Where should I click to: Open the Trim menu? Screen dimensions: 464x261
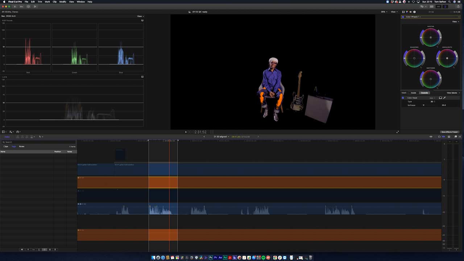point(40,2)
